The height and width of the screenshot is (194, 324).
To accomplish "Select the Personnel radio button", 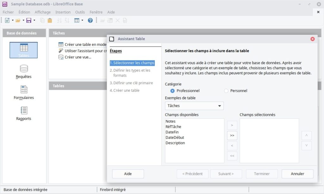I will (x=226, y=91).
